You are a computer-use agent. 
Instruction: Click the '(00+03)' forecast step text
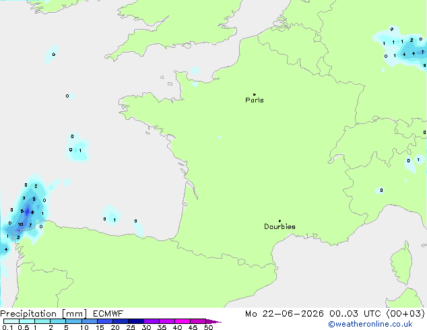pos(405,314)
